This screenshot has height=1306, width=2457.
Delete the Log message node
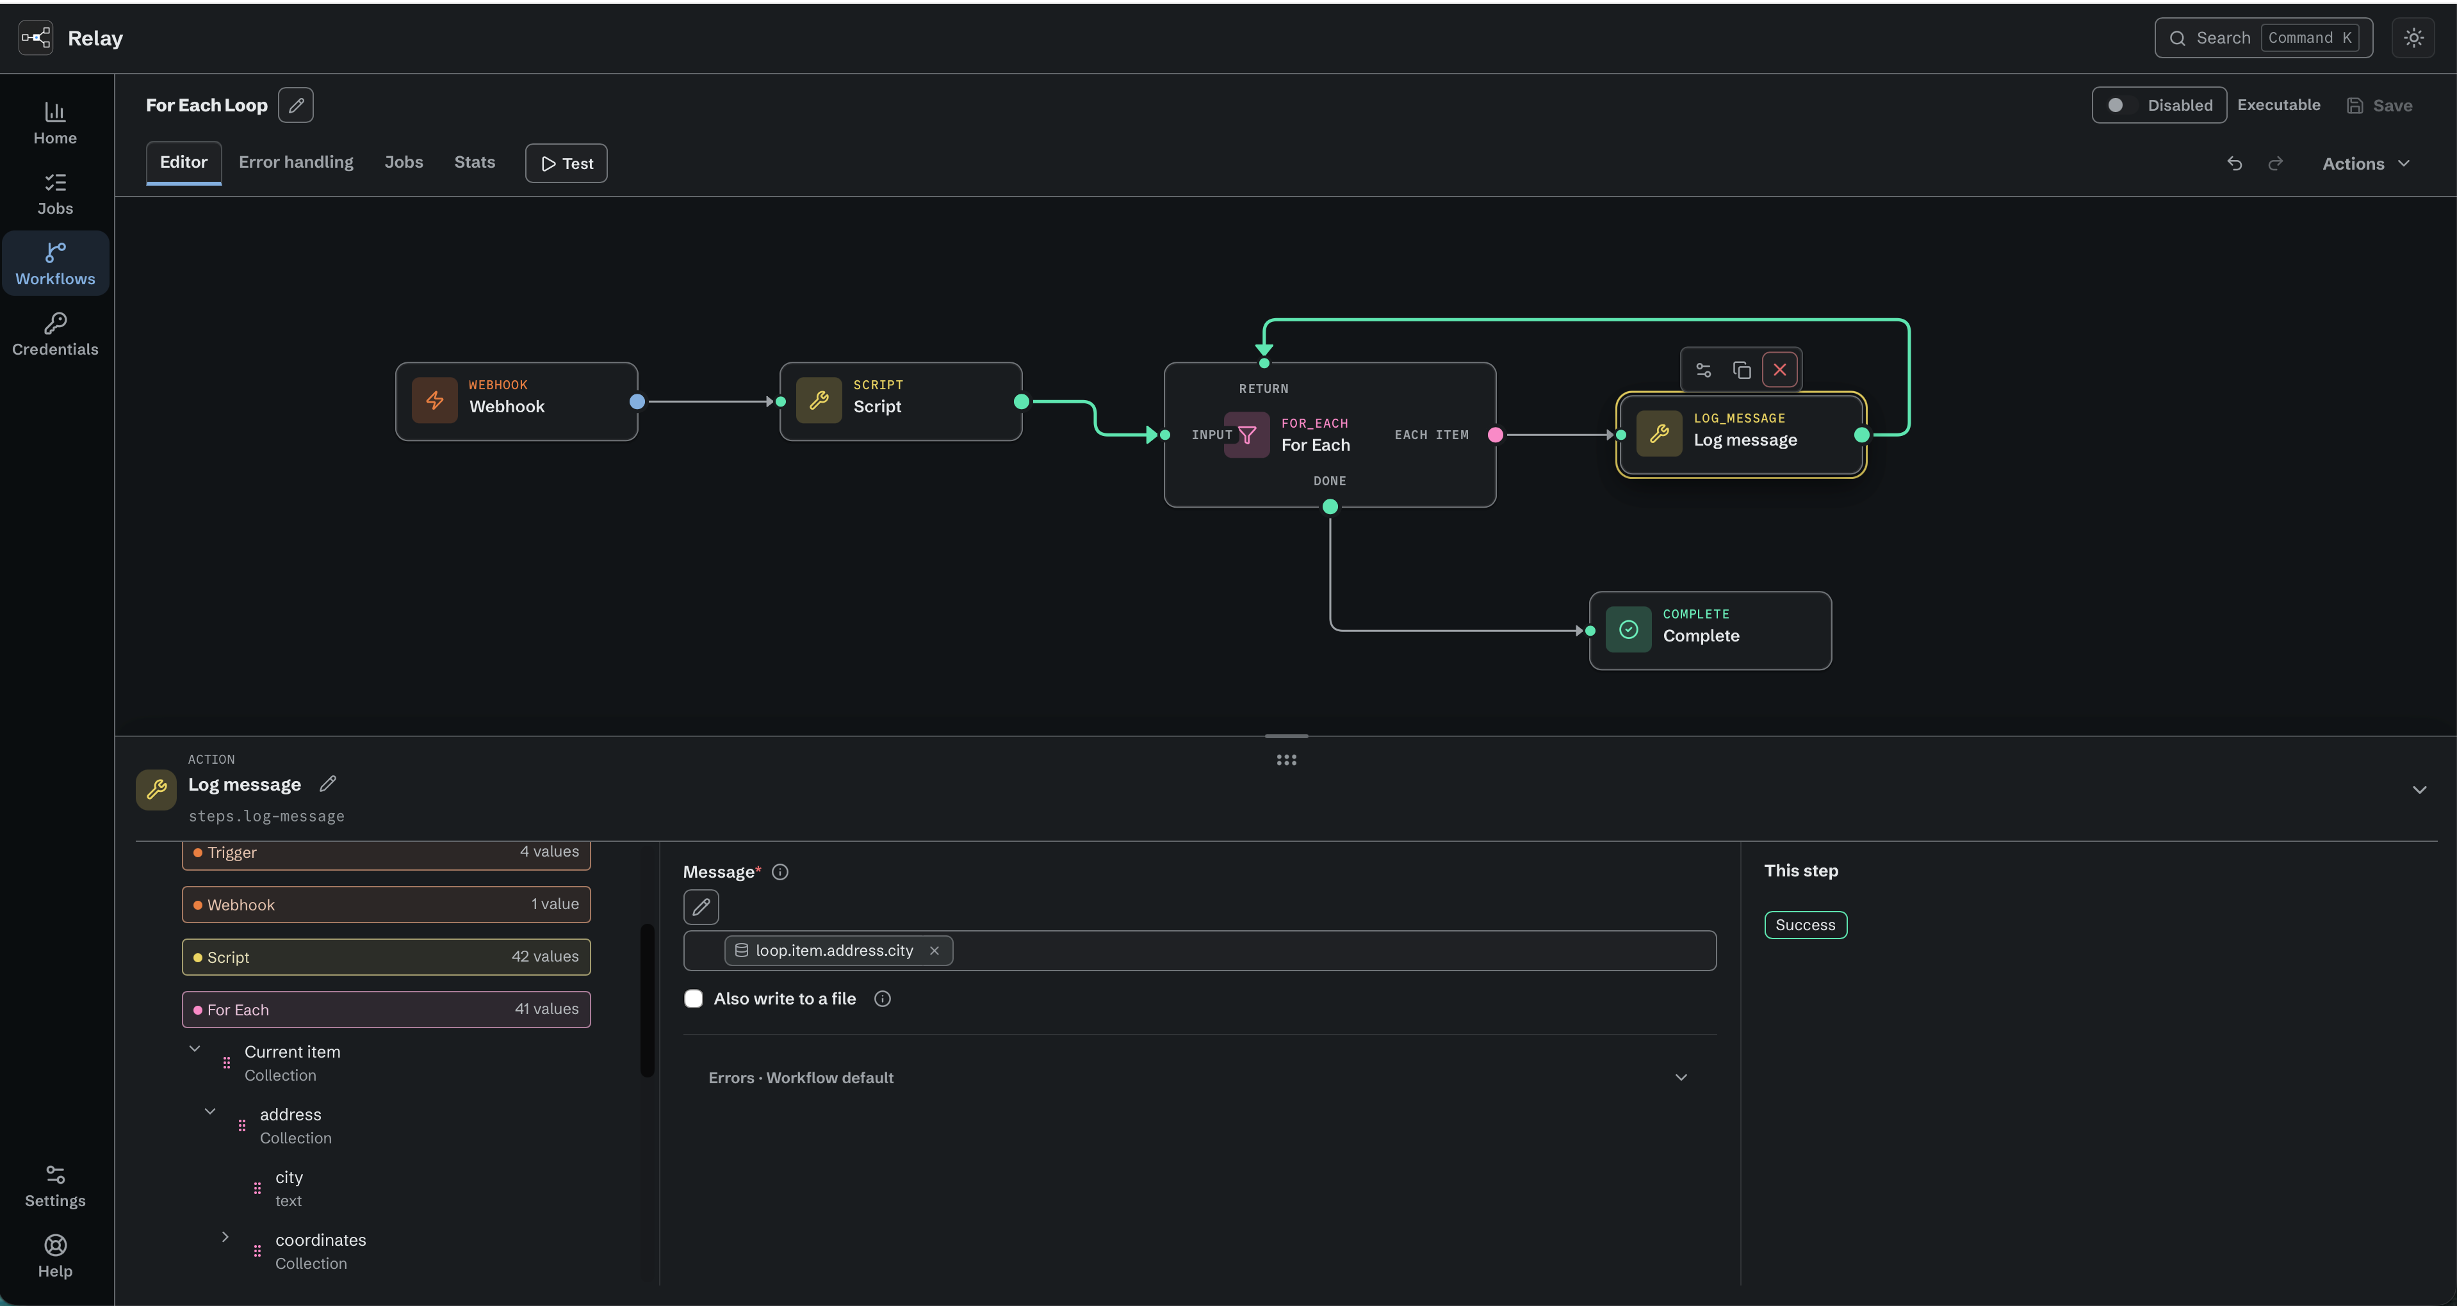click(1780, 370)
